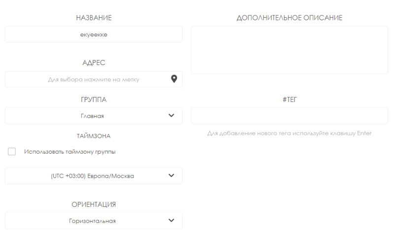
Task: Click the chevron arrow of the timezone dropdown
Action: click(x=171, y=175)
